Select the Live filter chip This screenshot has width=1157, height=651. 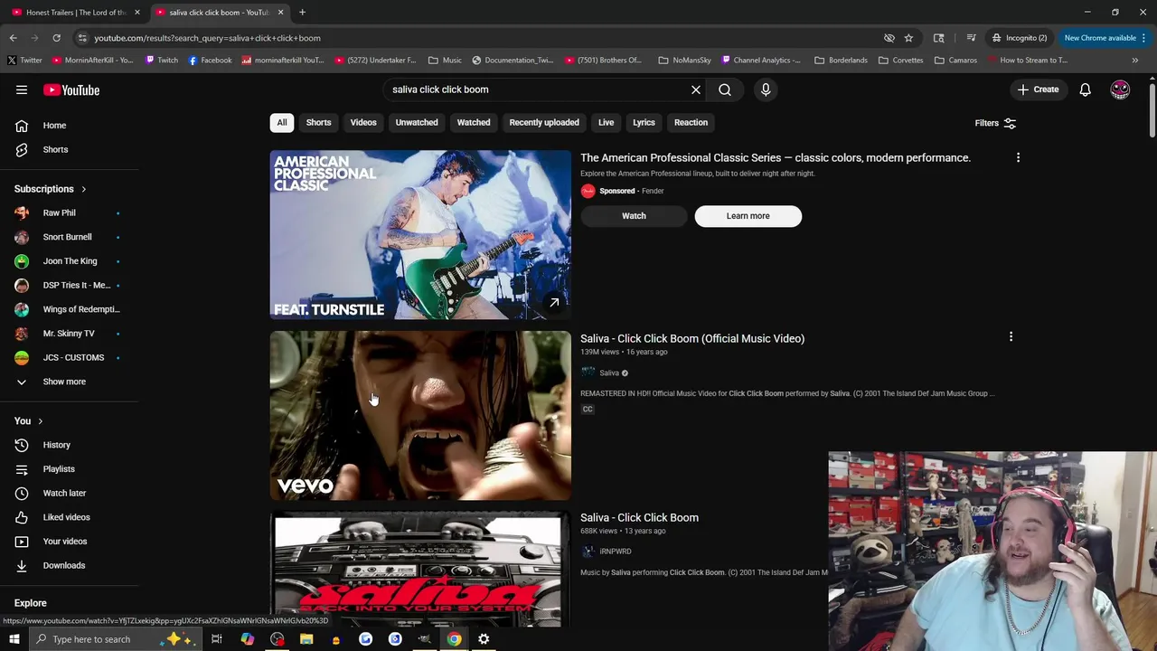click(606, 122)
